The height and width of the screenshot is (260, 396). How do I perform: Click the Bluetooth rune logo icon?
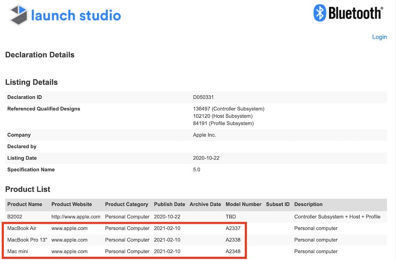point(319,13)
